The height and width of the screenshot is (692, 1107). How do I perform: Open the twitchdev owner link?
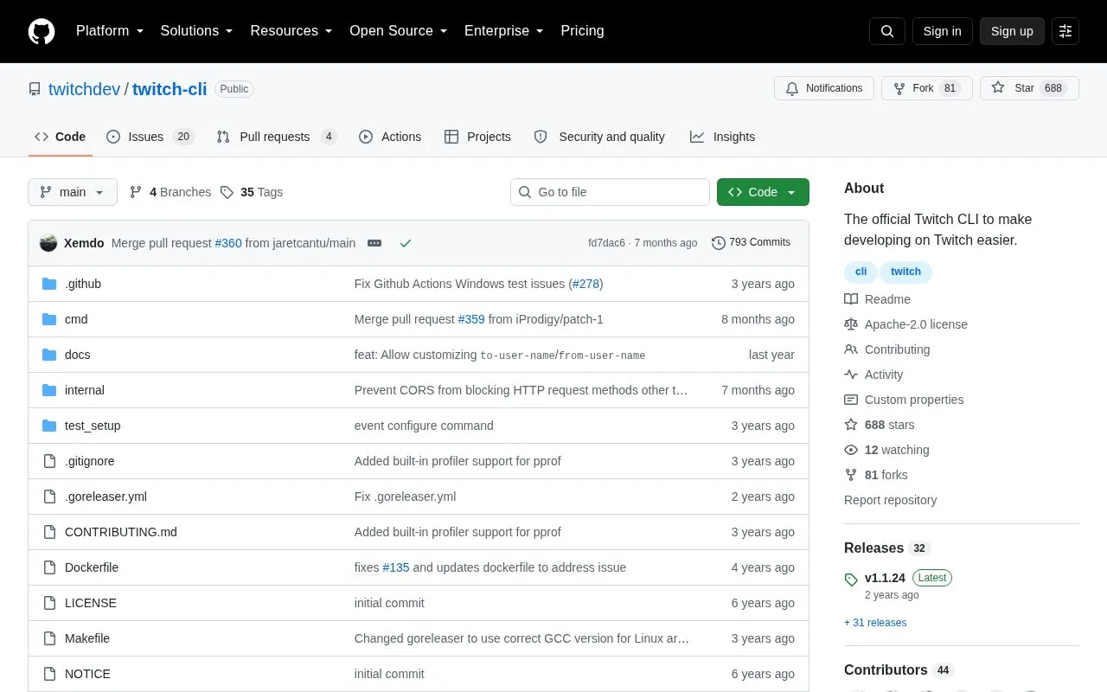84,89
